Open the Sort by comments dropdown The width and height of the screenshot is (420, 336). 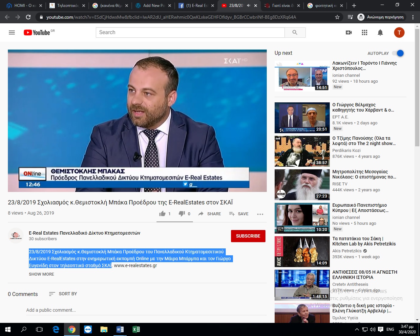point(63,294)
